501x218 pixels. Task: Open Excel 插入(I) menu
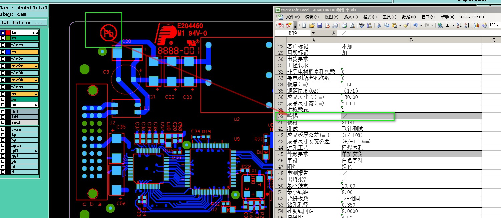(x=351, y=17)
